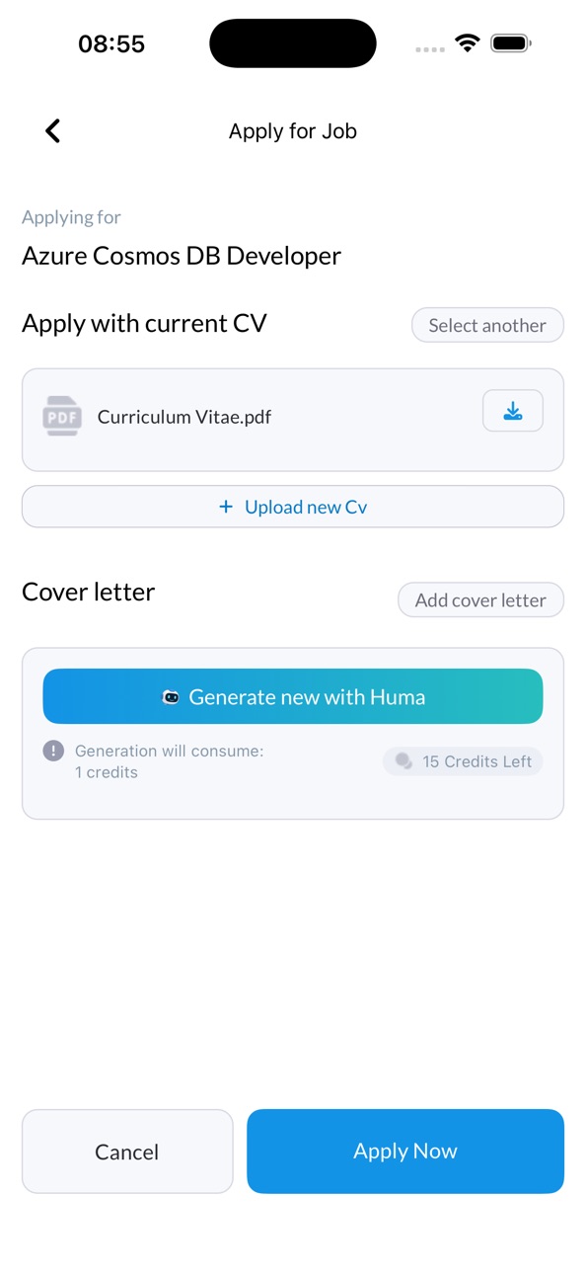Tap the 15 Credits Left badge
The image size is (586, 1274).
pos(463,761)
